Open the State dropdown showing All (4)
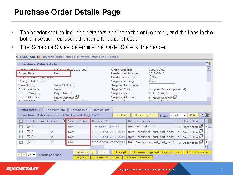The image size is (233, 175). (x=178, y=115)
